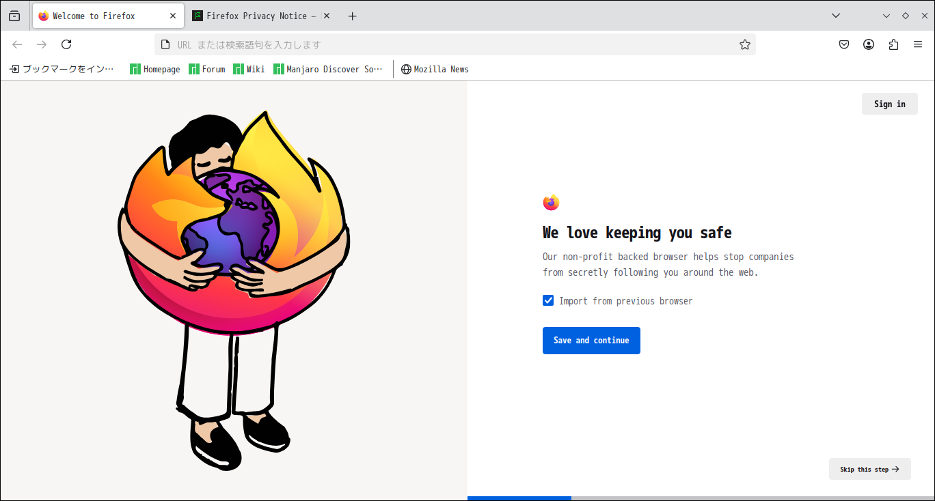The height and width of the screenshot is (501, 935).
Task: Go back one page
Action: coord(17,44)
